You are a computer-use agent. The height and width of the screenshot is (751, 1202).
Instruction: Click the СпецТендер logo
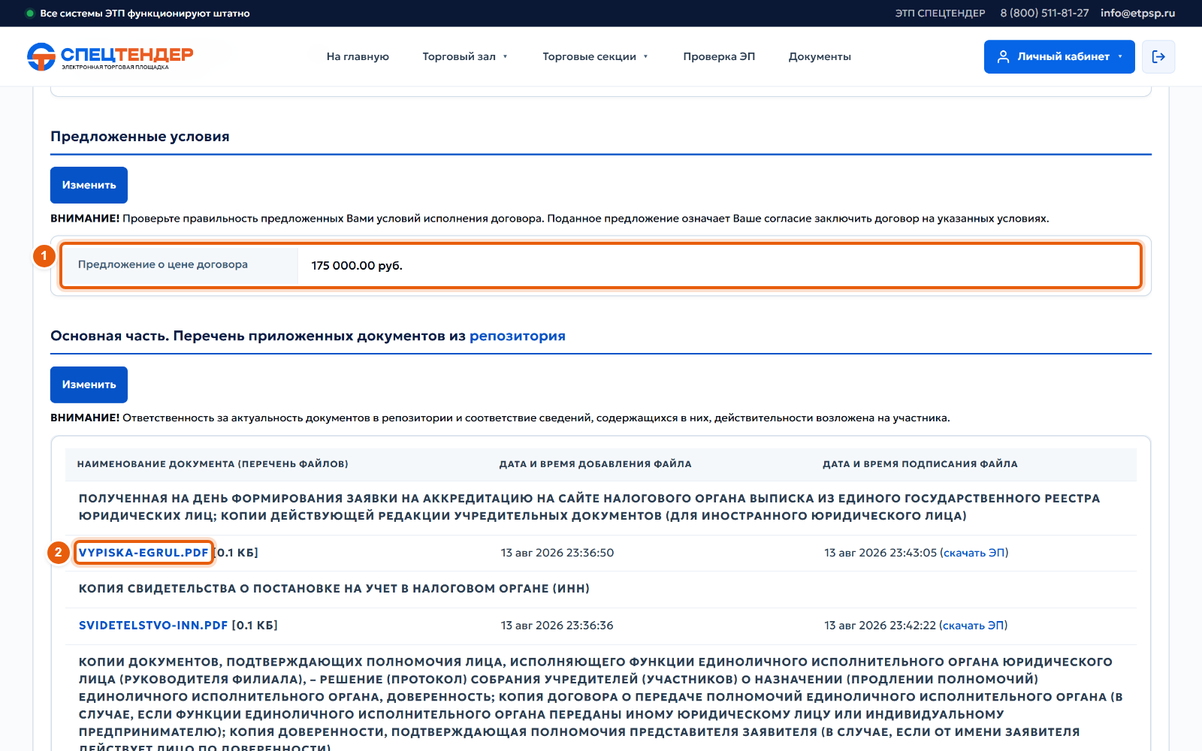pyautogui.click(x=110, y=56)
